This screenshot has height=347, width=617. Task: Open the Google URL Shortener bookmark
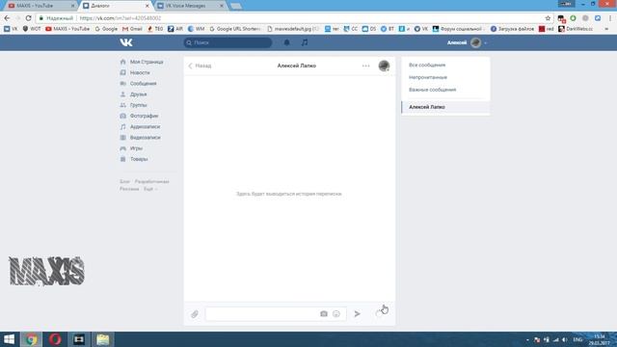(235, 29)
